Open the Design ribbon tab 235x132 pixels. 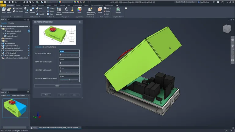click(18, 5)
